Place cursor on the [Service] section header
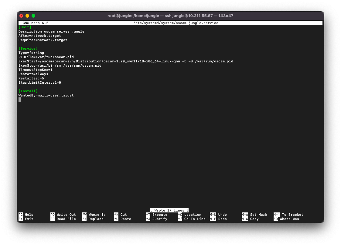The image size is (341, 245). tap(28, 48)
